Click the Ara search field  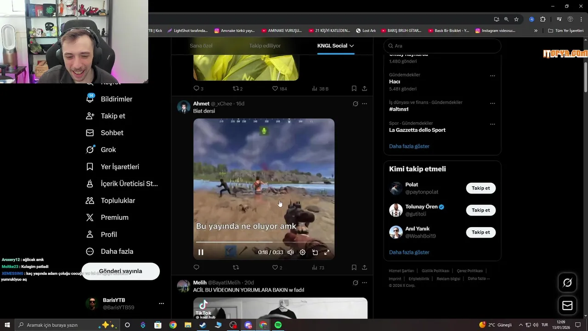coord(442,46)
